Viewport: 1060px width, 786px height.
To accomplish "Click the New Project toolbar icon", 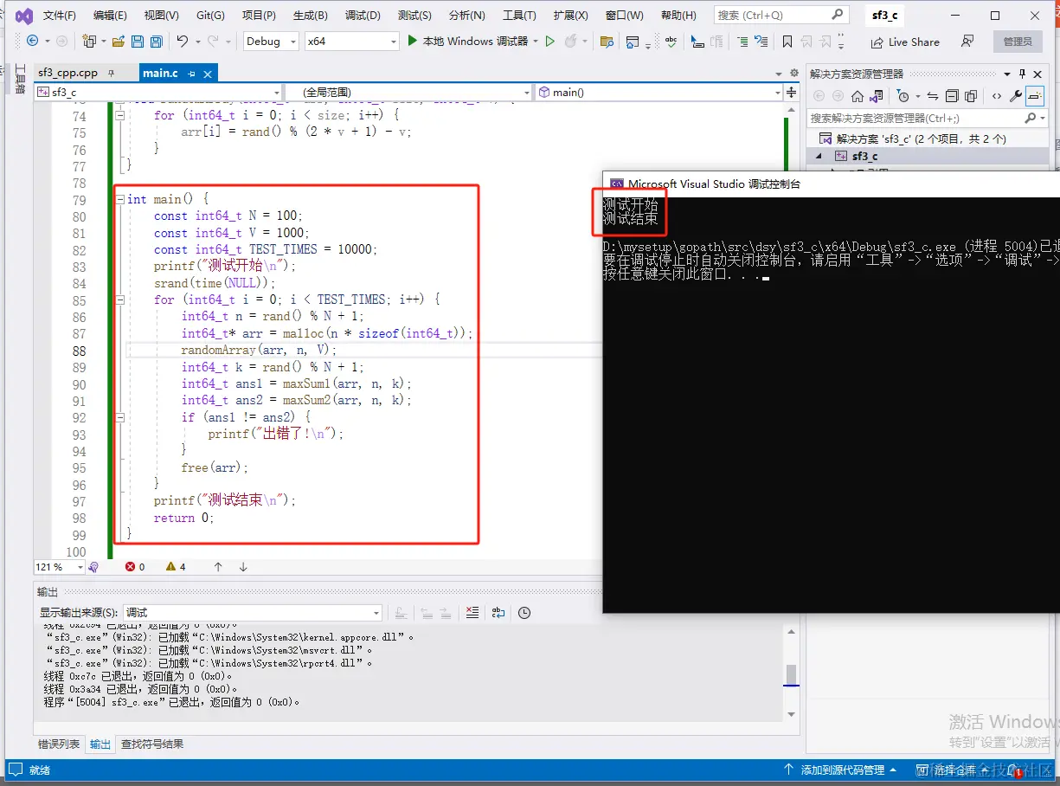I will click(88, 41).
